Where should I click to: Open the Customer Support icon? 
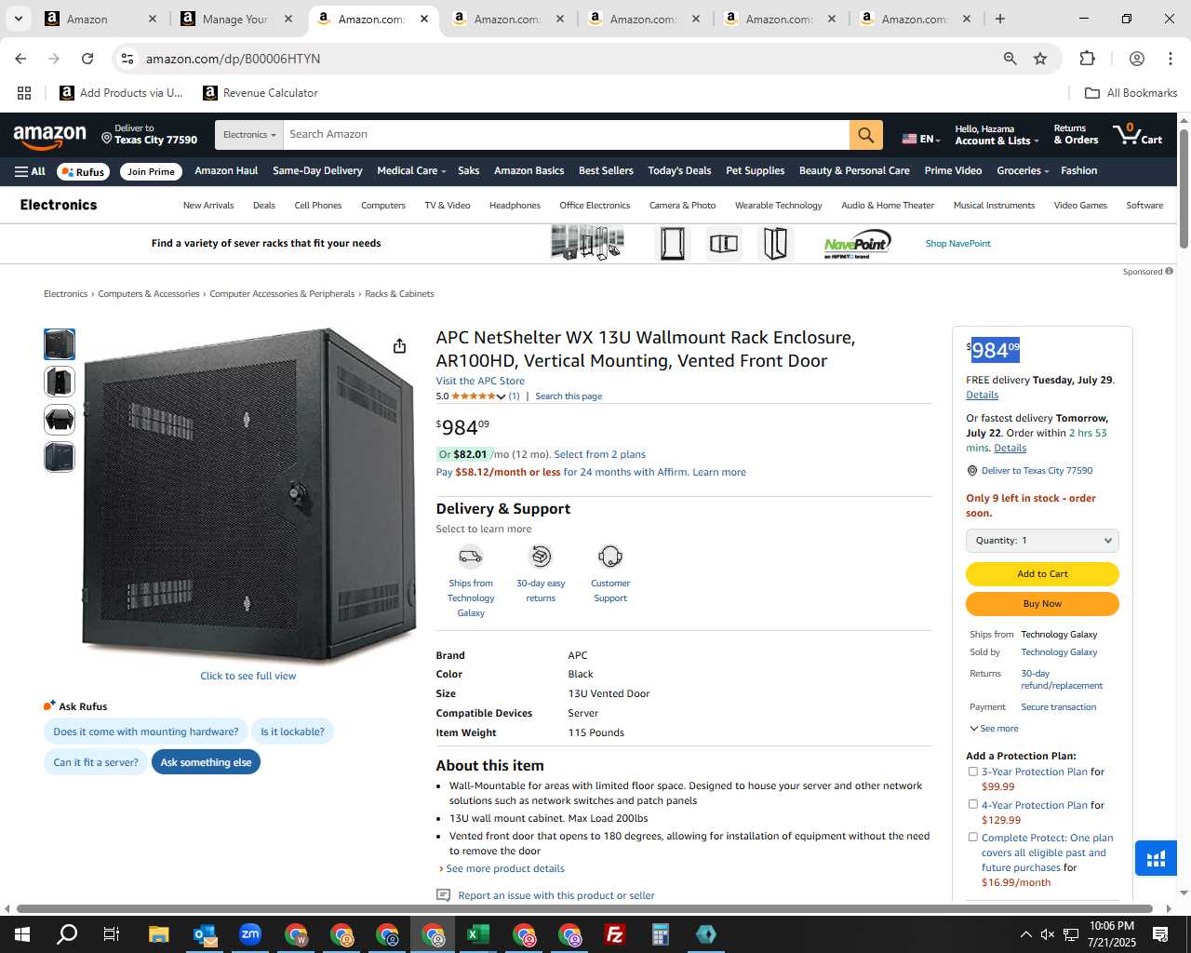pyautogui.click(x=610, y=557)
